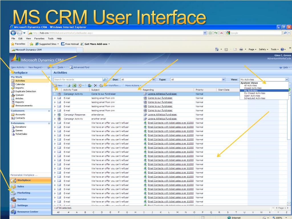The height and width of the screenshot is (219, 292).
Task: Select All Activities in the view list
Action: click(250, 86)
